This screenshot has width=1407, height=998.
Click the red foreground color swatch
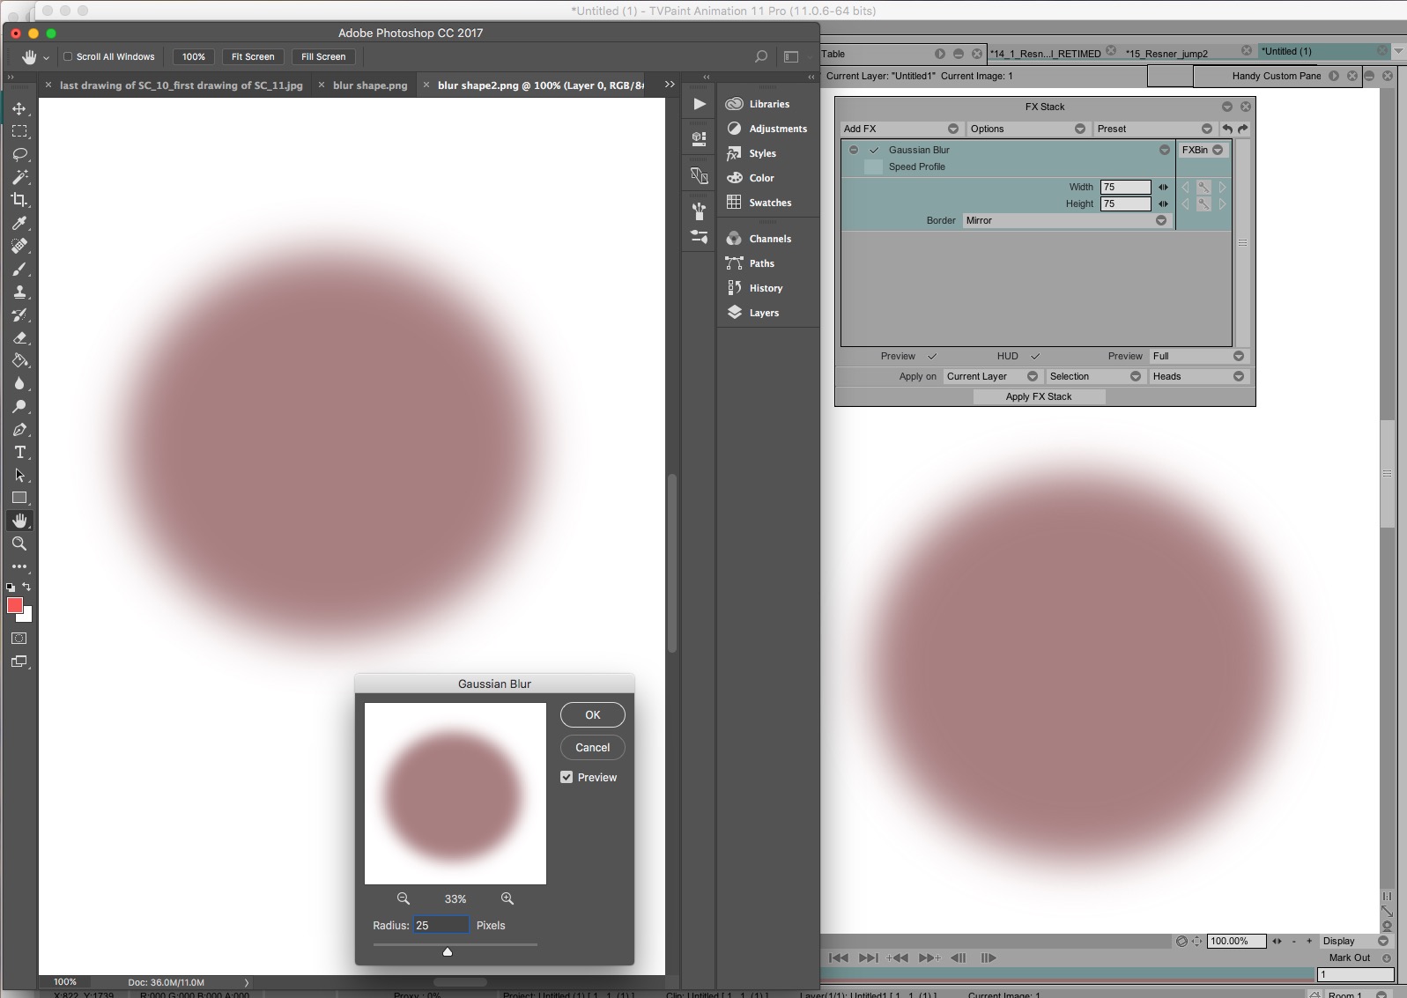pyautogui.click(x=15, y=605)
